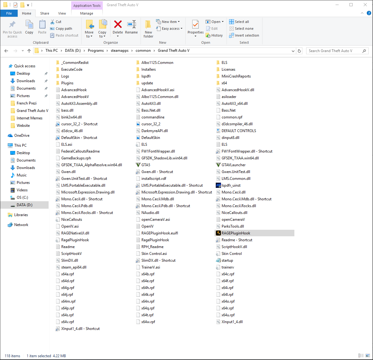Open the New item dropdown
The width and height of the screenshot is (373, 360).
pos(168,22)
